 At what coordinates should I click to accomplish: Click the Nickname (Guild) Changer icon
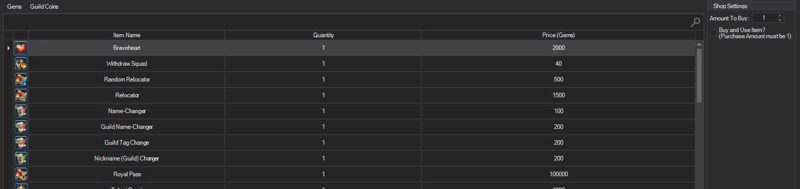pyautogui.click(x=21, y=158)
